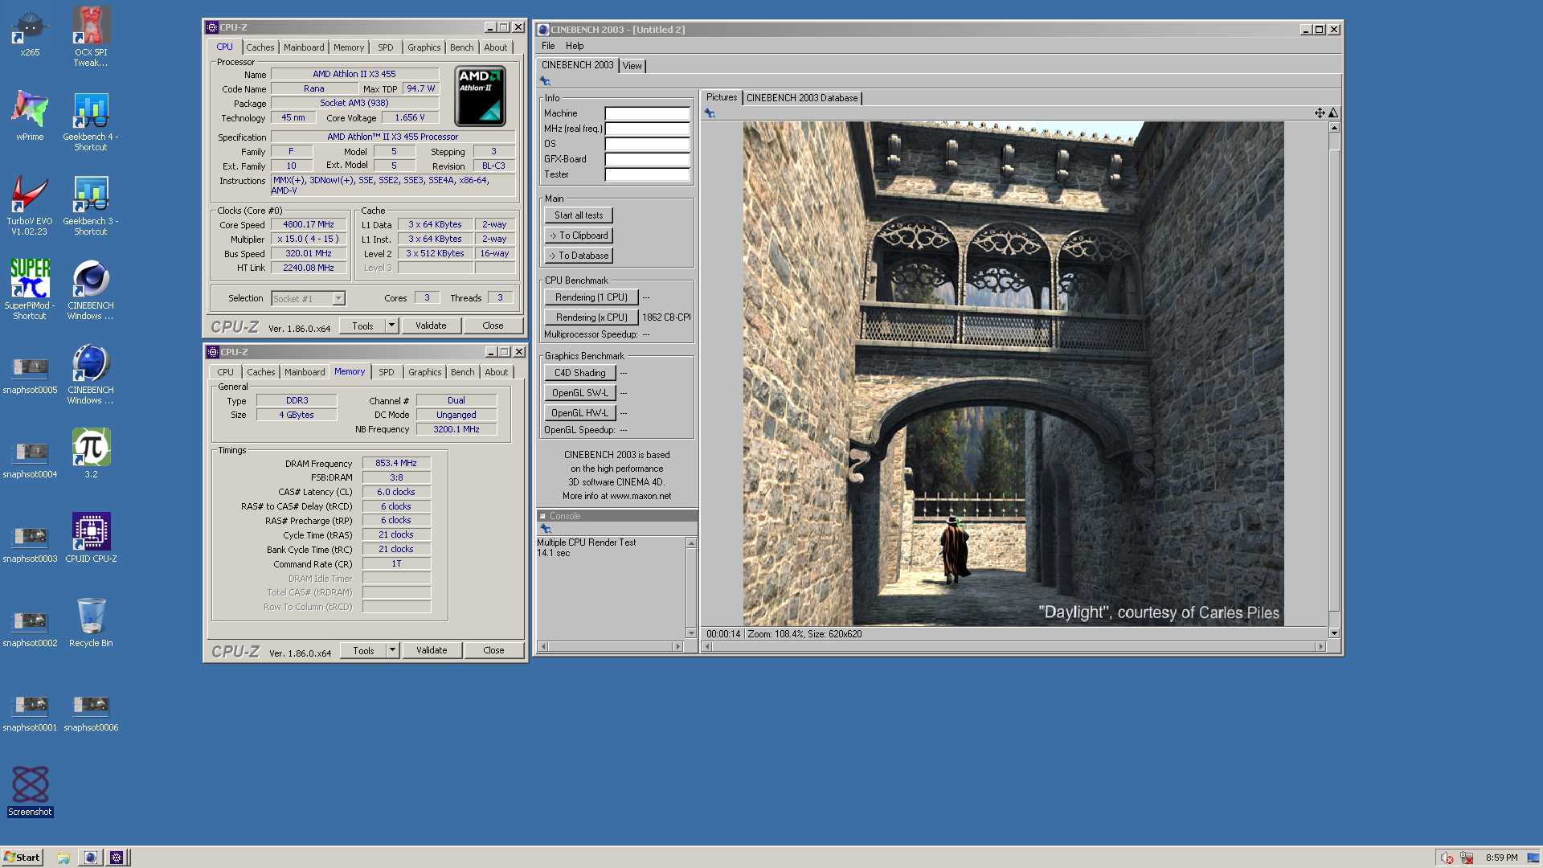
Task: Open Graphics tab in bottom CPU-Z window
Action: pos(424,372)
